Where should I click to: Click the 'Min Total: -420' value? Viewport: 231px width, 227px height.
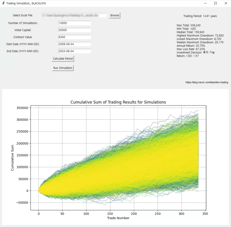click(186, 29)
